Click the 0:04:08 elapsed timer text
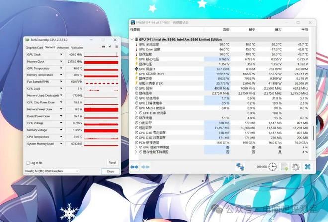This screenshot has height=222, width=328. [262, 167]
